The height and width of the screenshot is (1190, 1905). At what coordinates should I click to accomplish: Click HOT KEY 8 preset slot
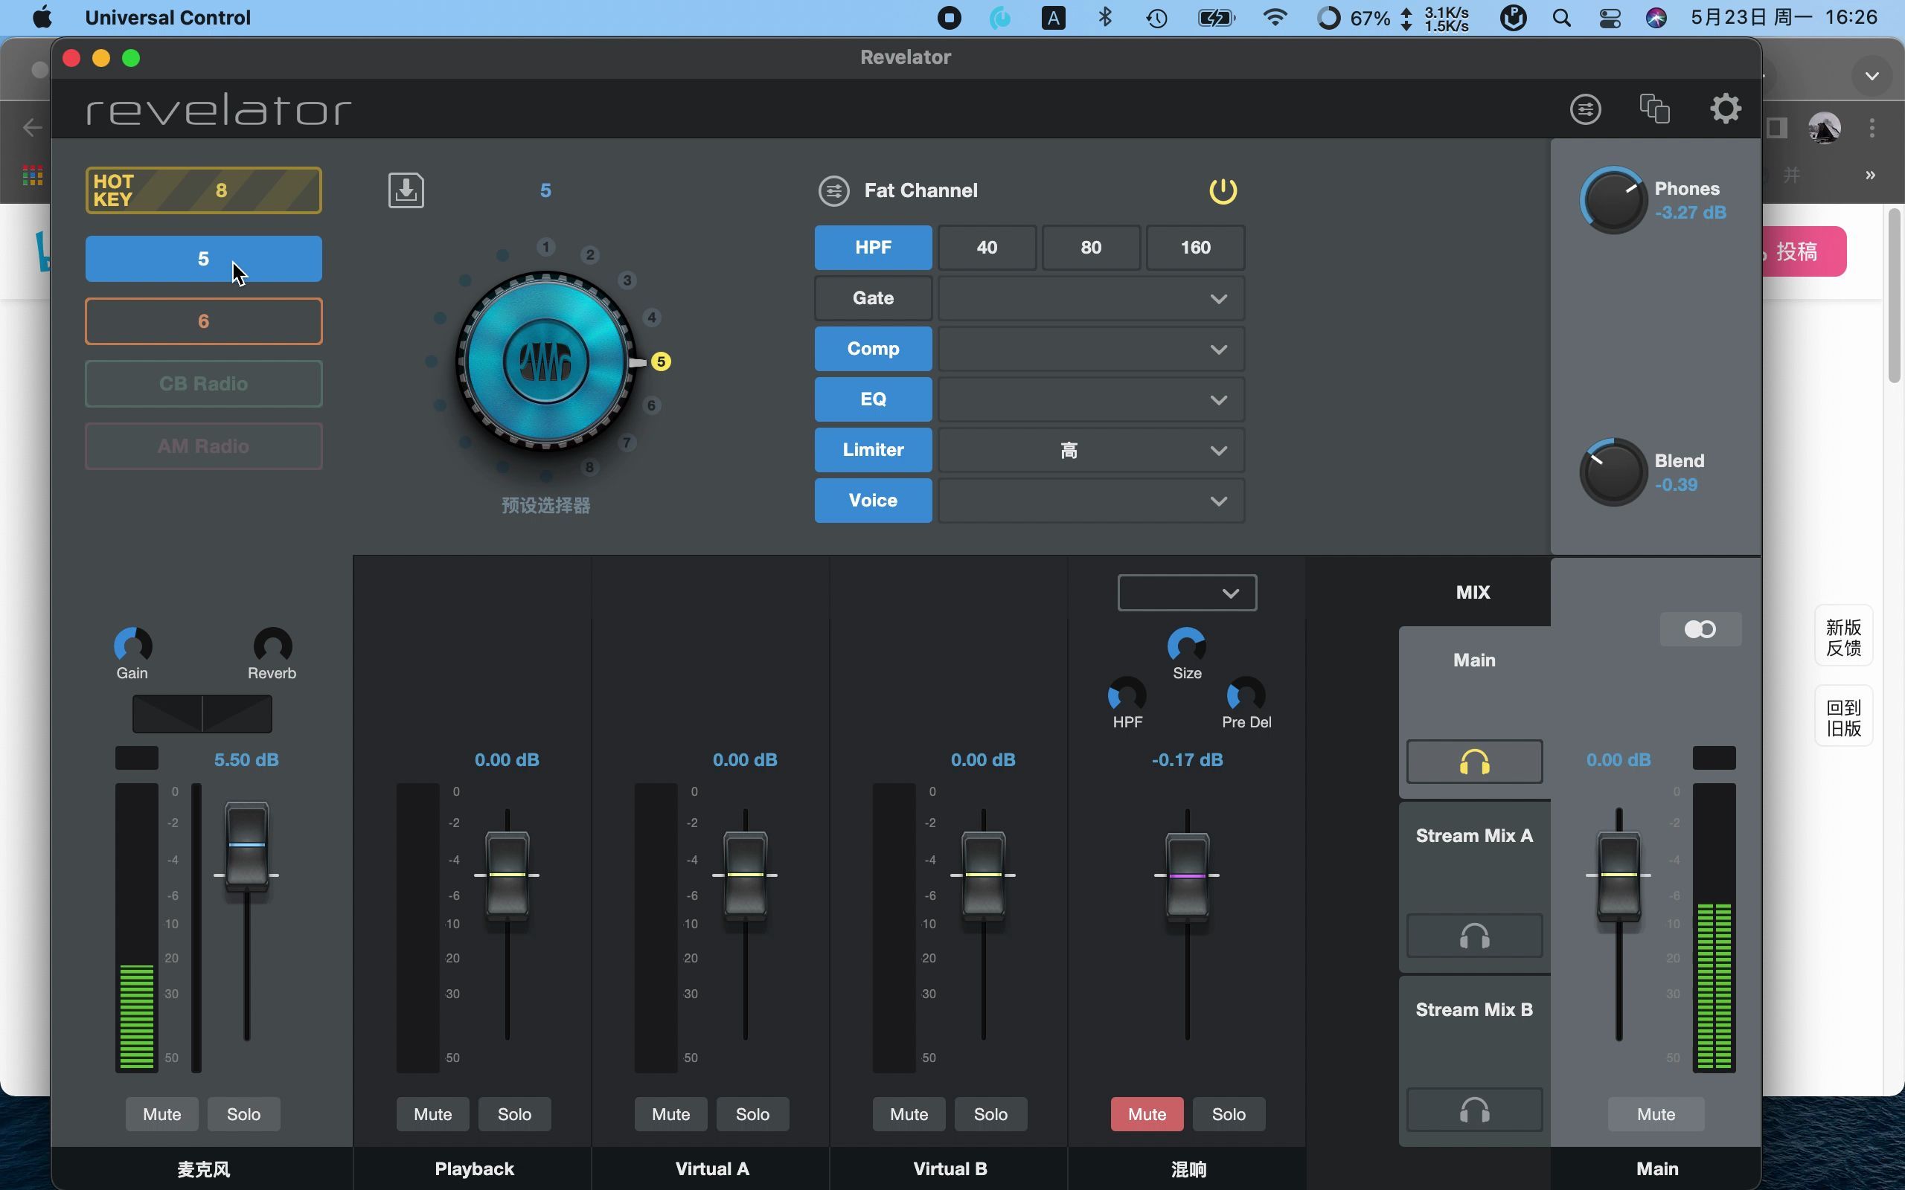pyautogui.click(x=203, y=190)
